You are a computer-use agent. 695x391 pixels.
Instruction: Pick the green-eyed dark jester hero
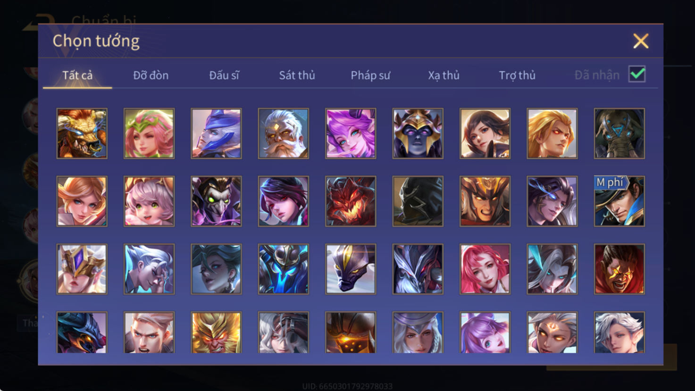coord(216,201)
